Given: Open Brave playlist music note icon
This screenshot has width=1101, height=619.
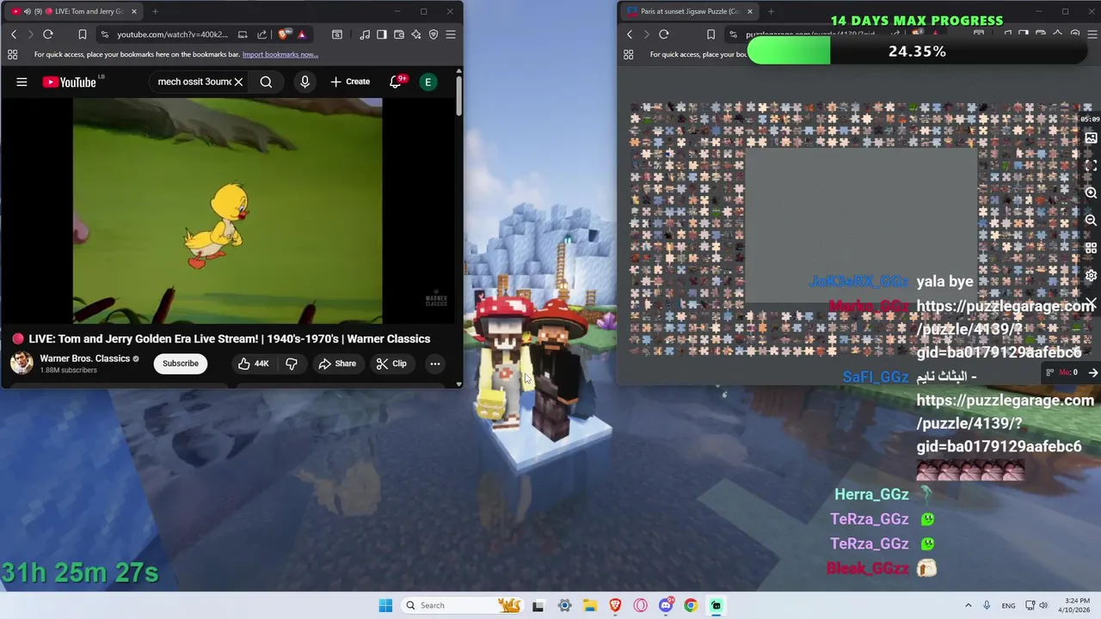Looking at the screenshot, I should [366, 34].
